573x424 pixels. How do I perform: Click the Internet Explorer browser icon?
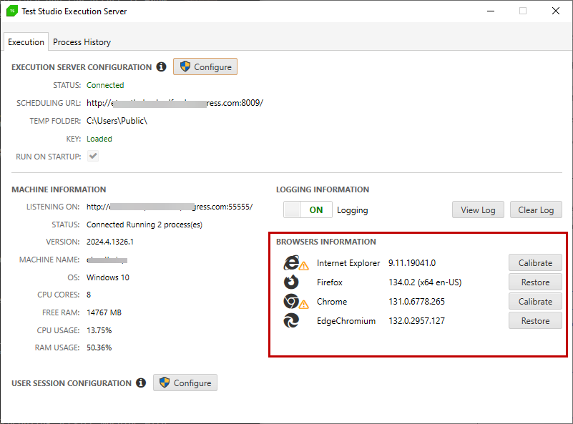coord(291,263)
